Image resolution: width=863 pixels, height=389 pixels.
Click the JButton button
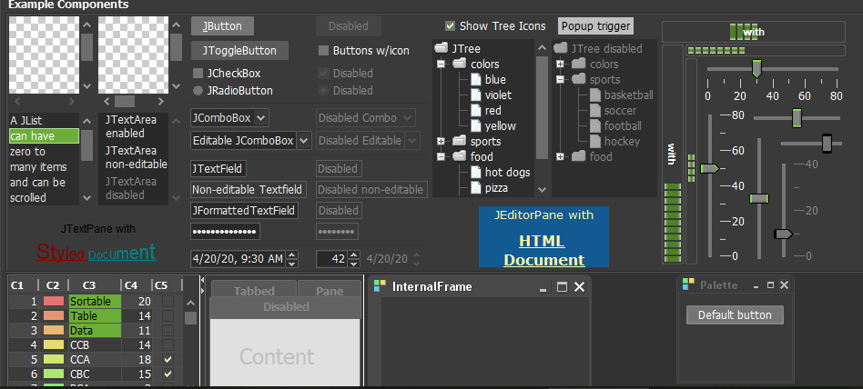(x=222, y=25)
